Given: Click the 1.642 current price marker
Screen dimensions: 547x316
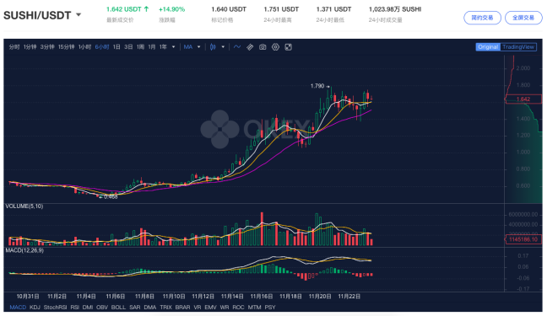Looking at the screenshot, I should pos(523,99).
